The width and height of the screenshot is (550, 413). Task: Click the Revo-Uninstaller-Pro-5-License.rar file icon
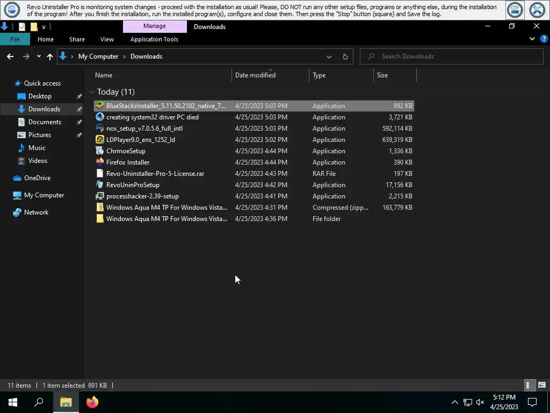(x=100, y=173)
